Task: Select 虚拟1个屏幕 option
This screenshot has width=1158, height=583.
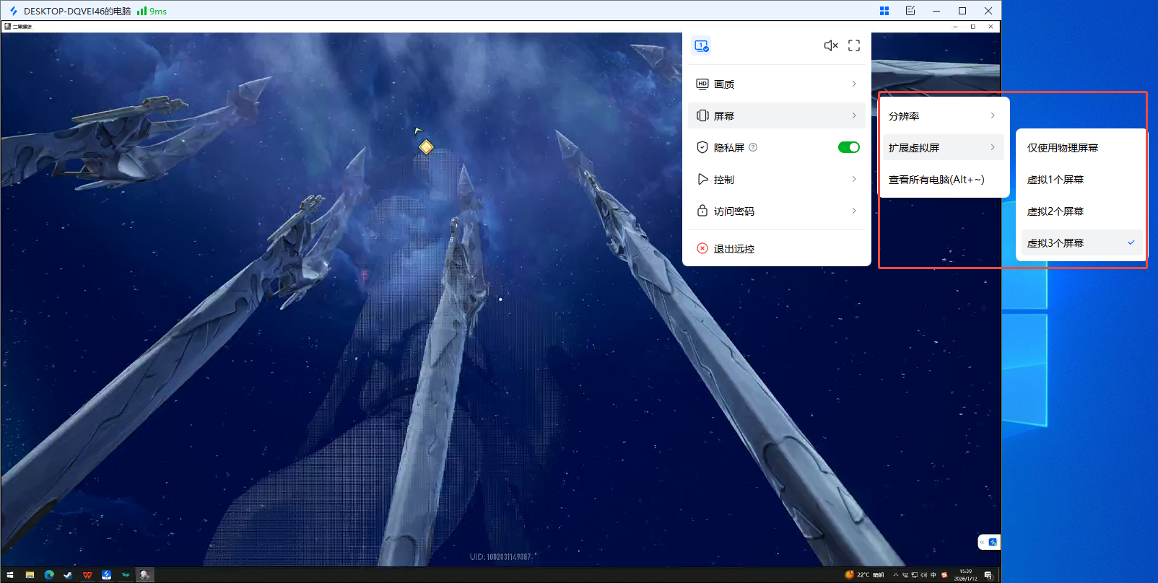Action: [1081, 179]
